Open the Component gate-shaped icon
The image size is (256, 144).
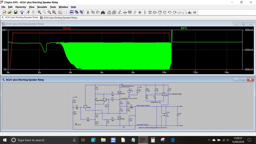(x=154, y=12)
